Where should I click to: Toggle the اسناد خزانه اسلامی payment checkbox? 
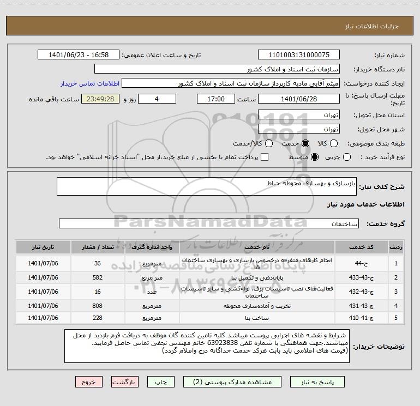(x=265, y=157)
